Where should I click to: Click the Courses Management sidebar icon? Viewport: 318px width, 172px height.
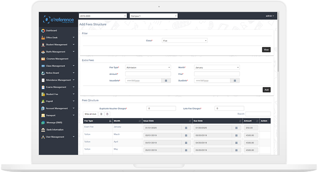[x=43, y=59]
